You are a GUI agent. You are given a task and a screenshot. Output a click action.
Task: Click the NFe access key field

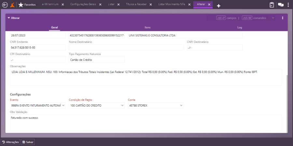[97, 35]
